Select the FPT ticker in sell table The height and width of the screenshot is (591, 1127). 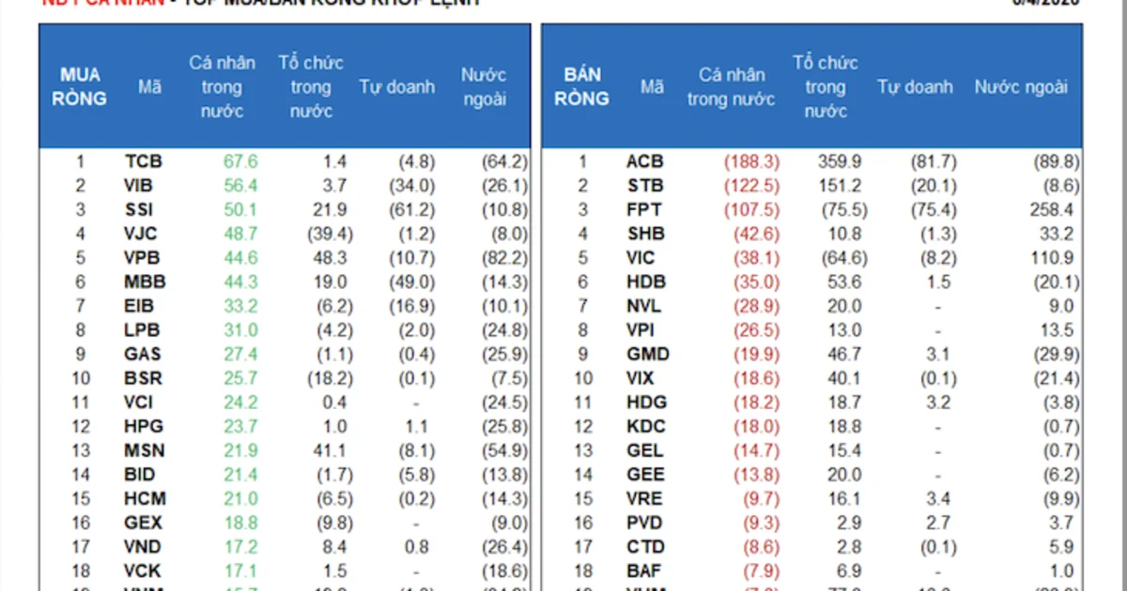click(643, 210)
